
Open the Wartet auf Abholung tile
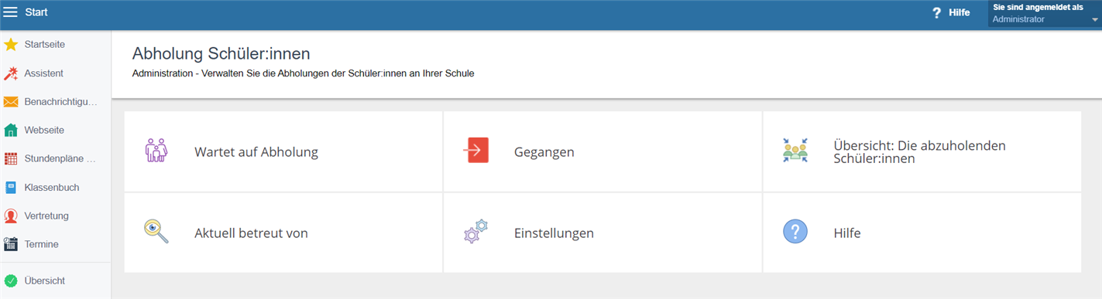pos(283,151)
